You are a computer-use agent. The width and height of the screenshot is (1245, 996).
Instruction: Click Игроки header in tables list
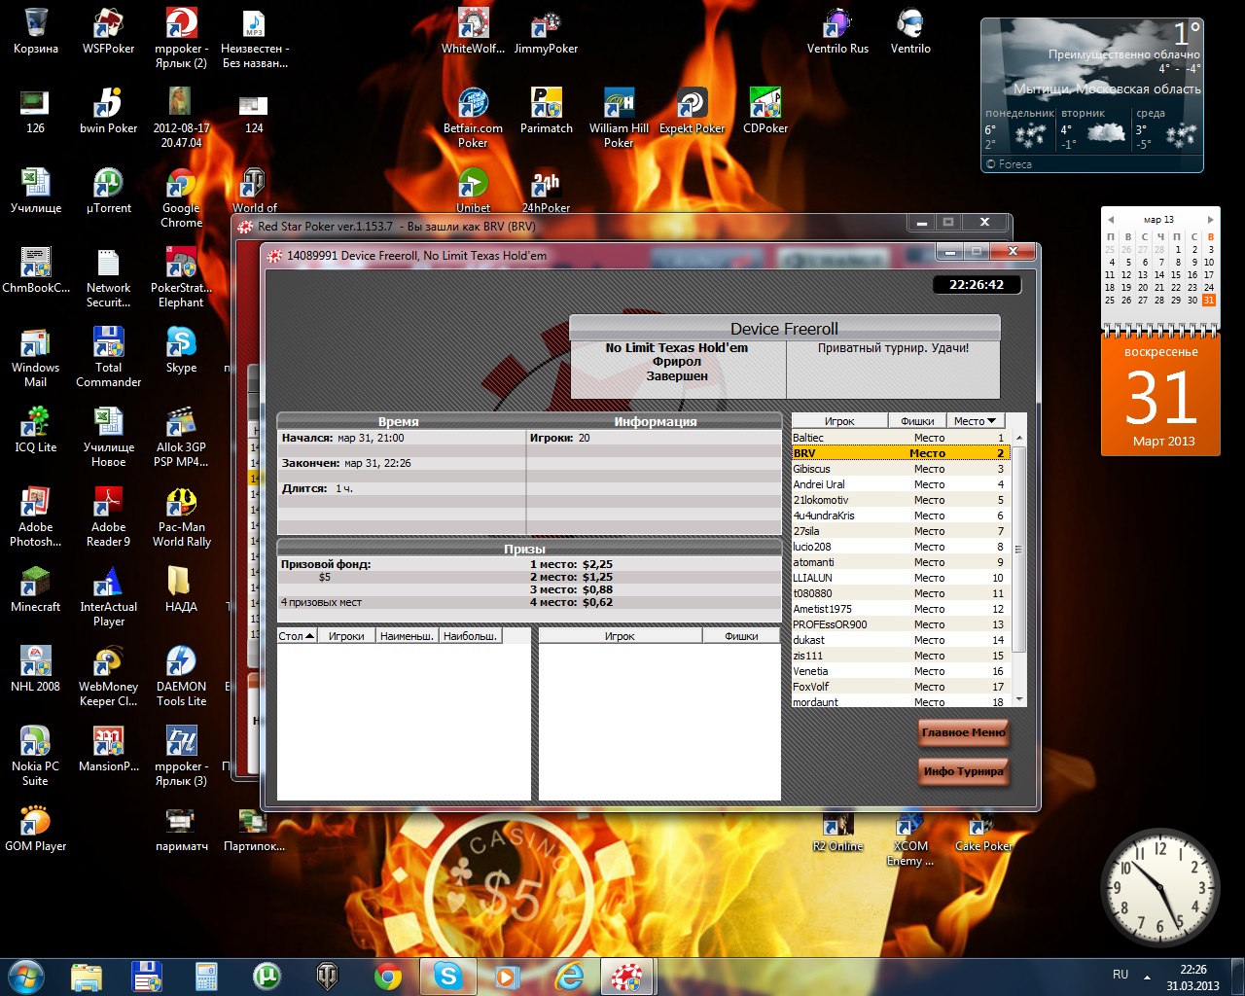(x=346, y=636)
